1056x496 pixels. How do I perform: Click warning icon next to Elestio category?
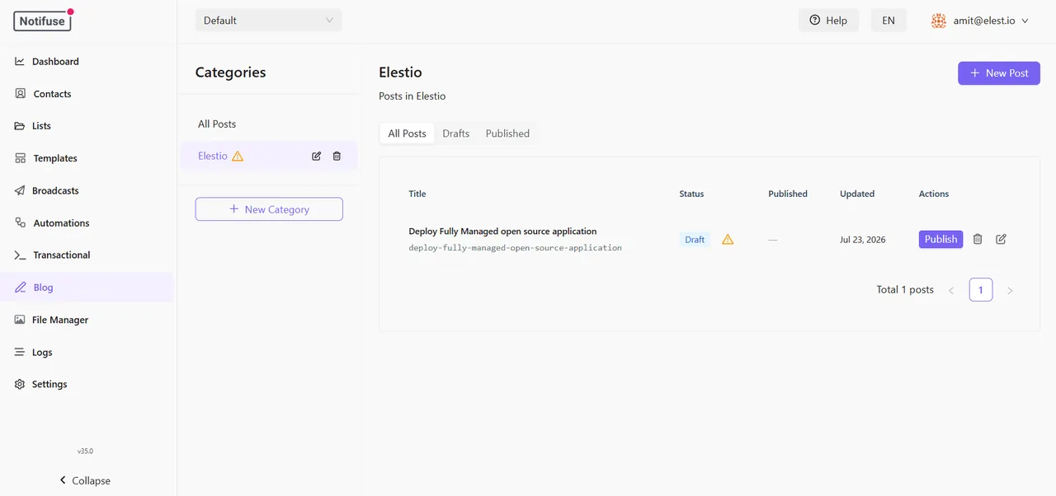(238, 156)
